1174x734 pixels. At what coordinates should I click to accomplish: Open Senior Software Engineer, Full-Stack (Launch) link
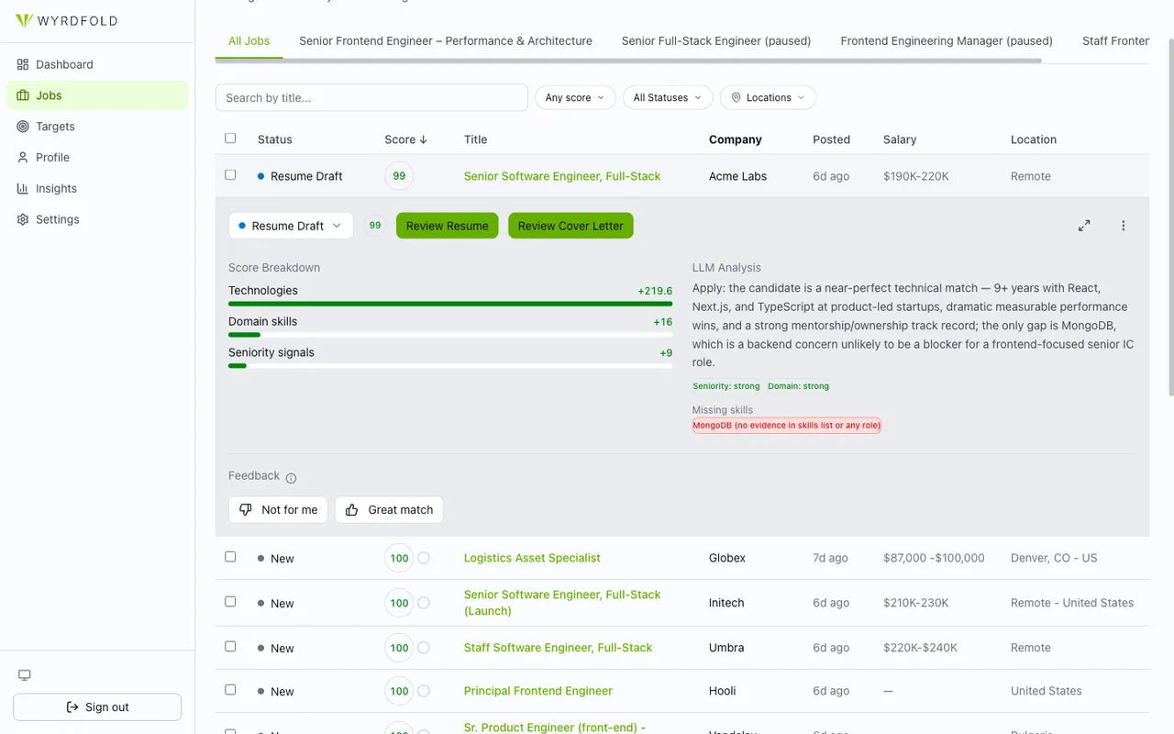pos(562,603)
